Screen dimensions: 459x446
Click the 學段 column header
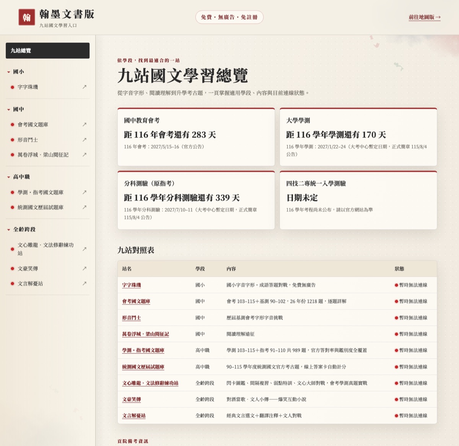(200, 269)
